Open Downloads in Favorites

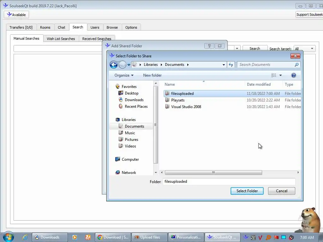click(x=134, y=100)
